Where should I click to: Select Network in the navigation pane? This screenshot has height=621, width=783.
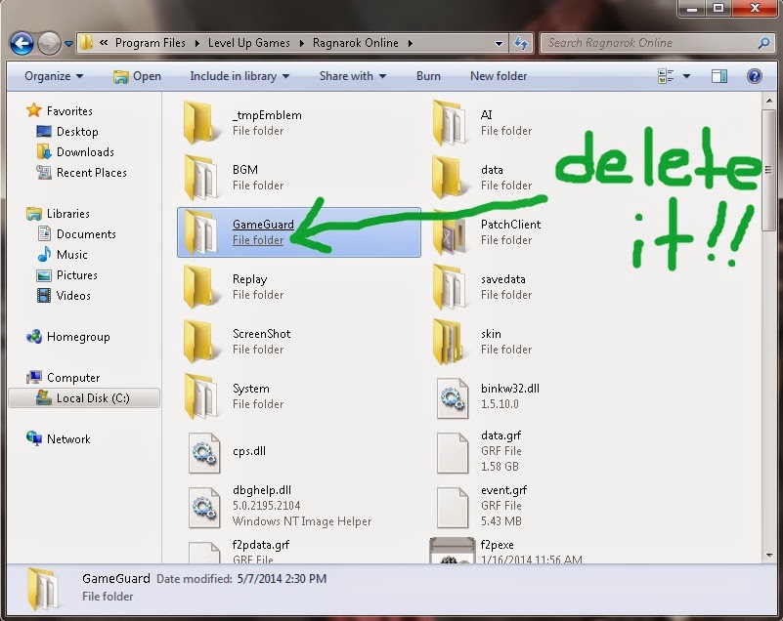tap(58, 439)
